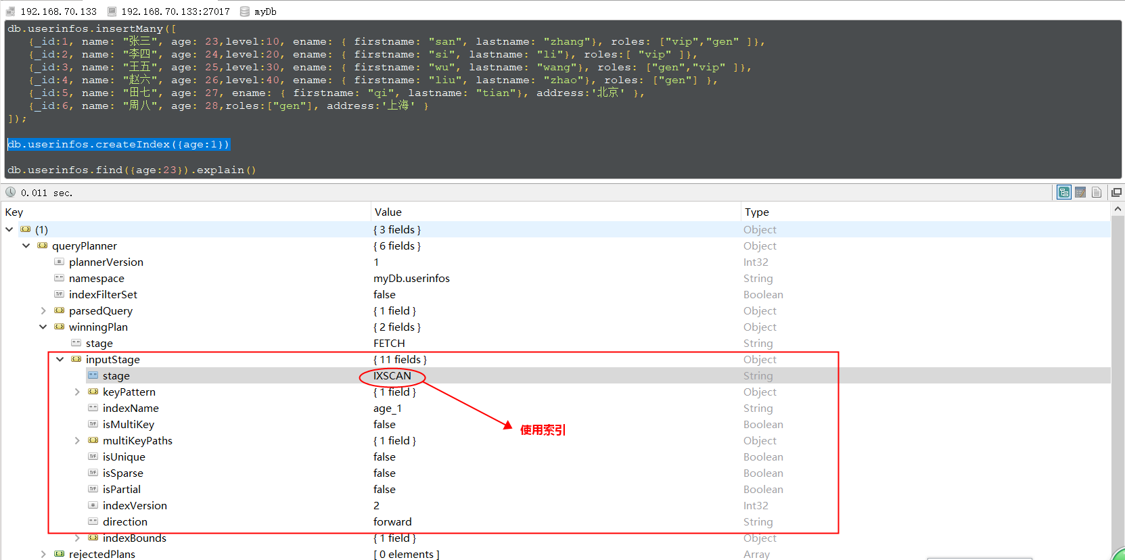Expand the keyPattern node
Image resolution: width=1125 pixels, height=560 pixels.
[77, 392]
